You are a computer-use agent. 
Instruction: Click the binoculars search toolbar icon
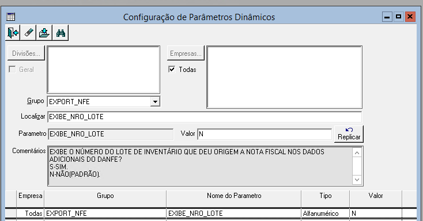61,33
